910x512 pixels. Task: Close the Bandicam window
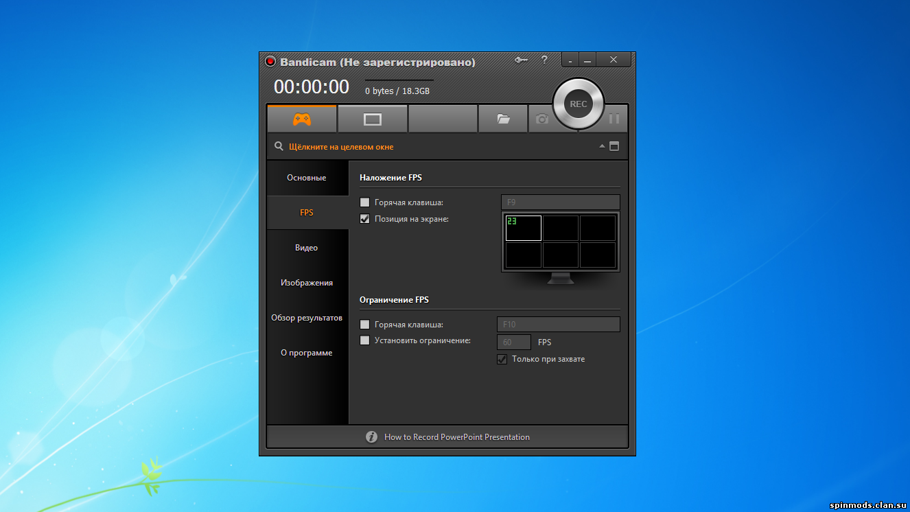tap(614, 60)
